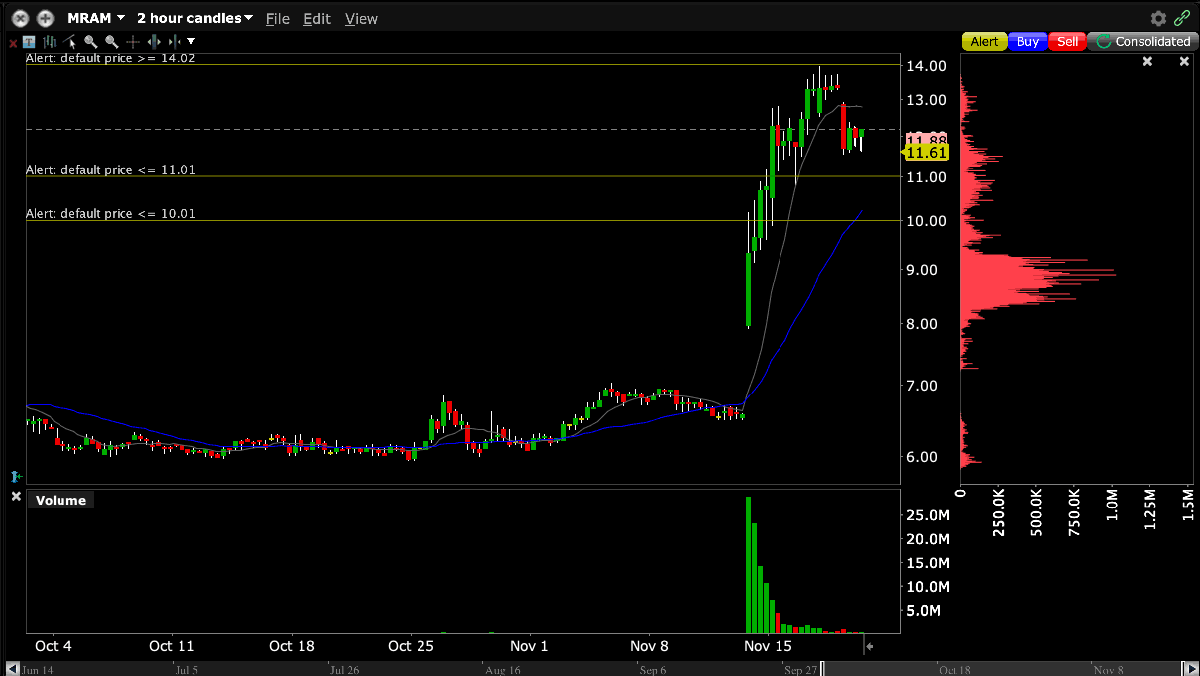The height and width of the screenshot is (676, 1200).
Task: Click the widen bars icon
Action: tap(154, 42)
